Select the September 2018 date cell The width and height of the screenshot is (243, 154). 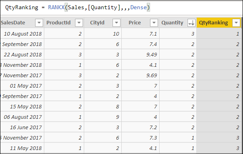pos(22,44)
